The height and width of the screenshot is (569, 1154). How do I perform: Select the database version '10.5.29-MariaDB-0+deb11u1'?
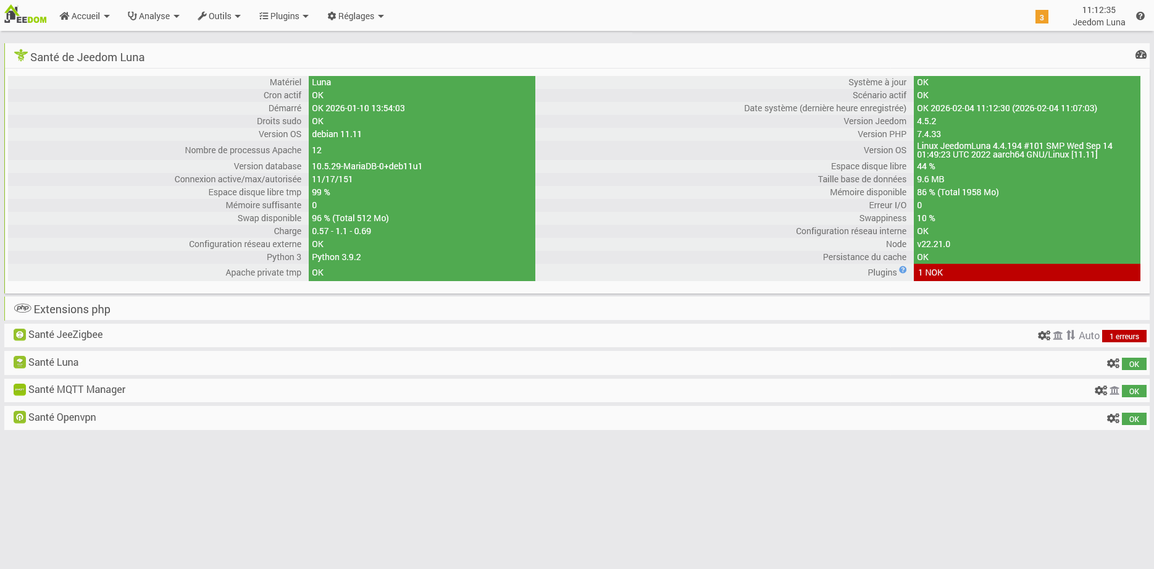367,166
